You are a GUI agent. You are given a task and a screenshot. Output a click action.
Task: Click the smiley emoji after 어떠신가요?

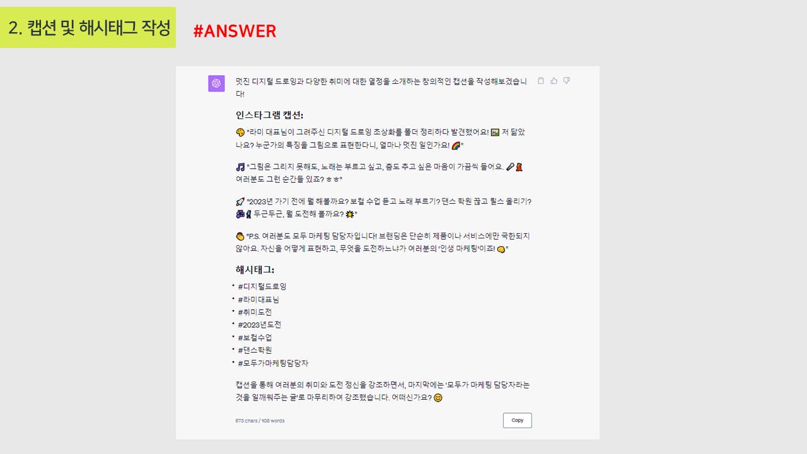(438, 399)
